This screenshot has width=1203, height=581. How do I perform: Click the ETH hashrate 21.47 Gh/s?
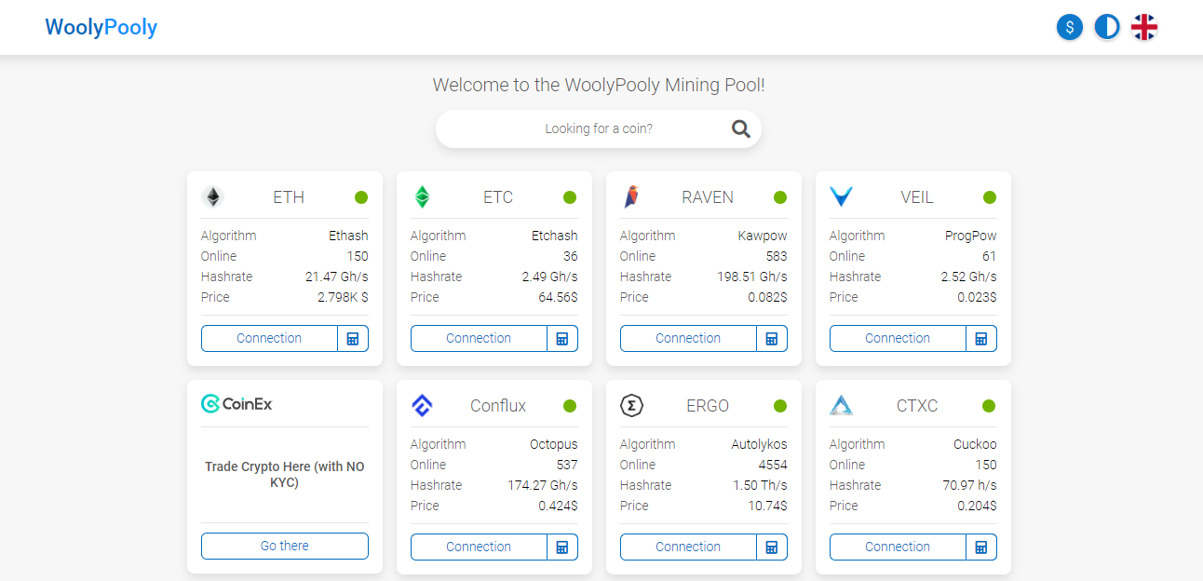(337, 277)
